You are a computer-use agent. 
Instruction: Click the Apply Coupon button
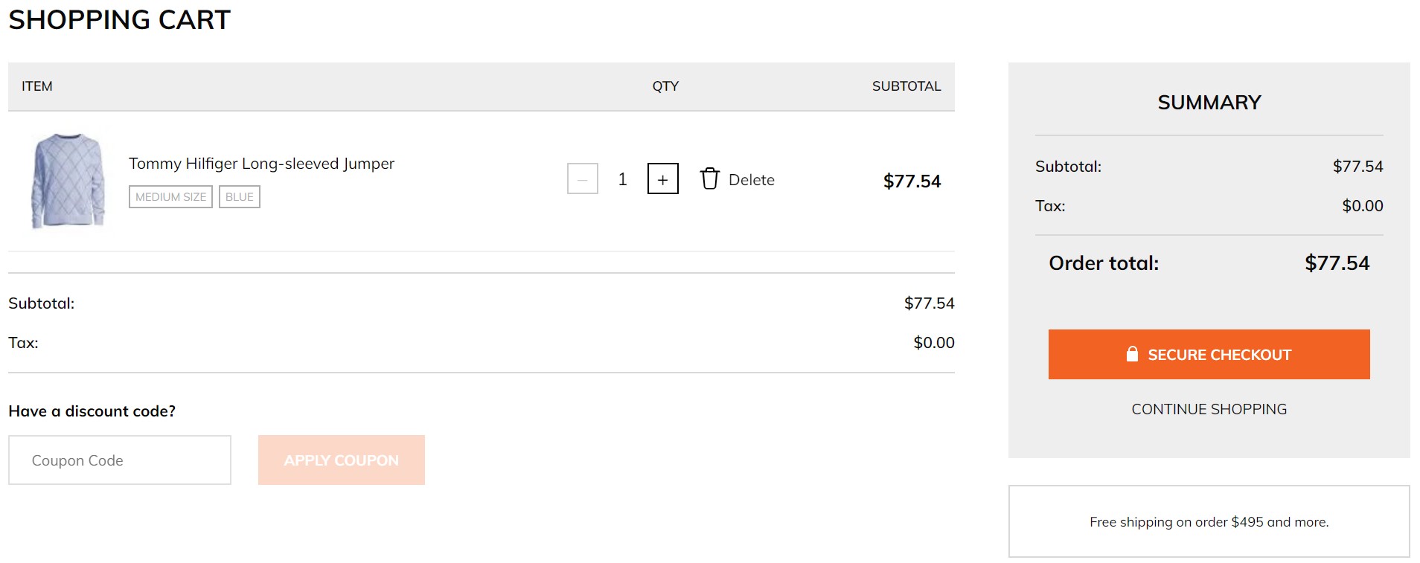point(342,460)
